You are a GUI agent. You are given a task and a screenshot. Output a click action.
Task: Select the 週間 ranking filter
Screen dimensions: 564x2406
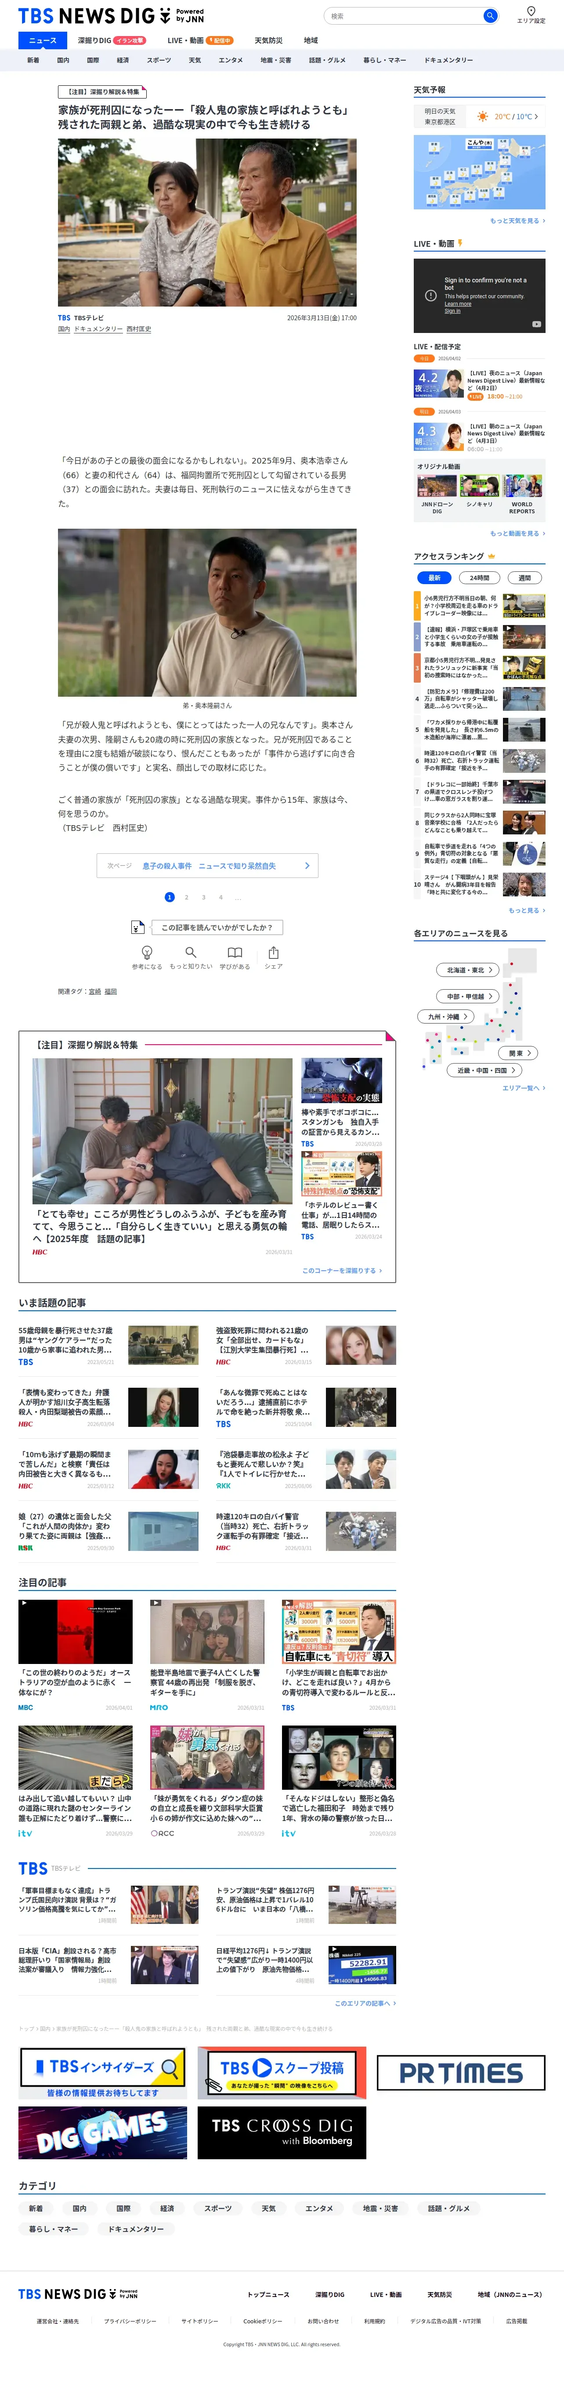[x=524, y=577]
